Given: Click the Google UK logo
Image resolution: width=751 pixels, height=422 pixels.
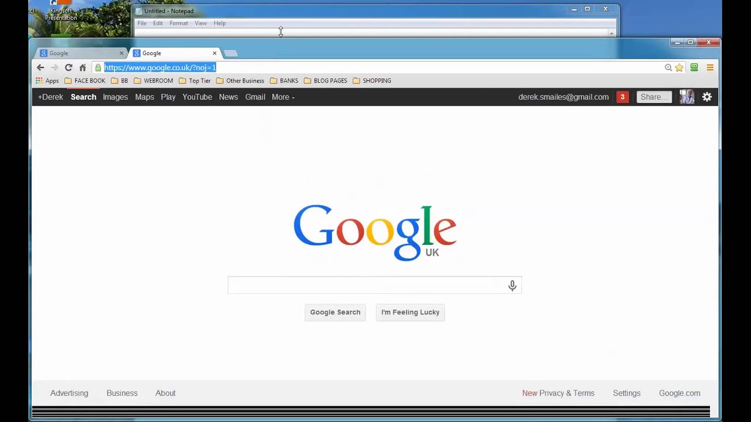Looking at the screenshot, I should (375, 232).
